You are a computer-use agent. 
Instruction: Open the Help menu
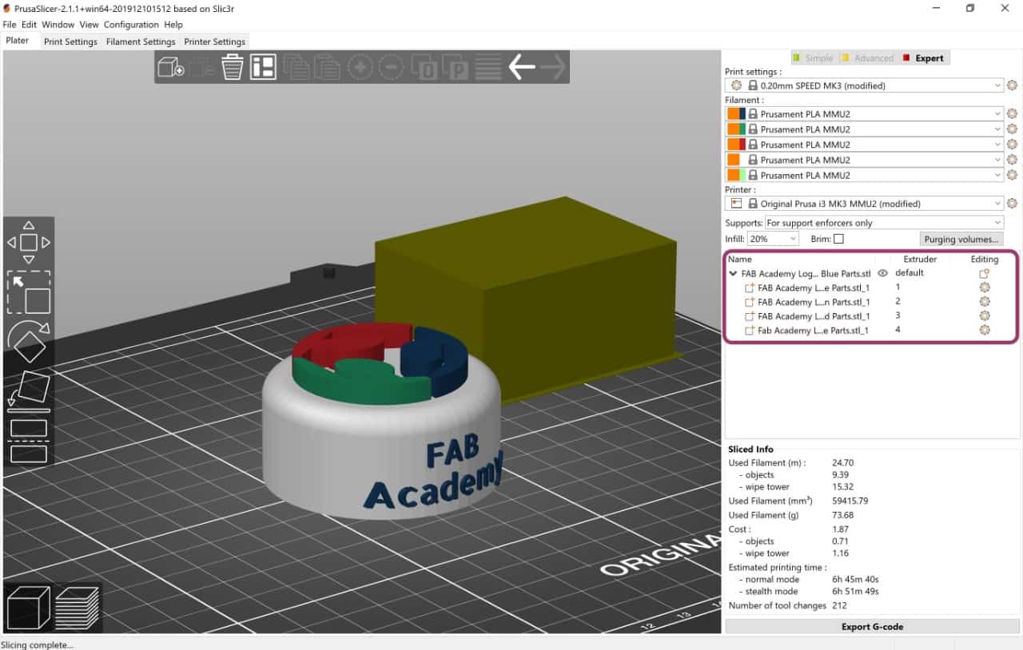click(173, 25)
